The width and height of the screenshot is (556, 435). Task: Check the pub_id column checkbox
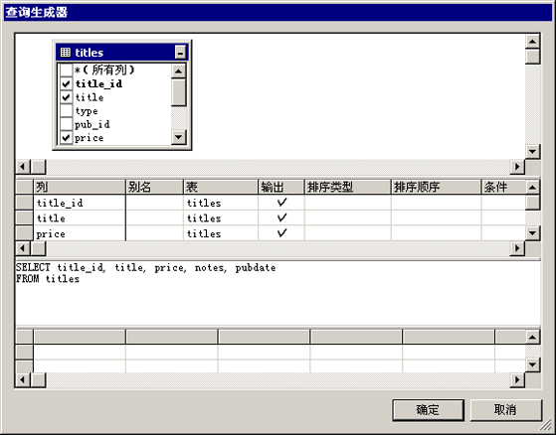(66, 124)
